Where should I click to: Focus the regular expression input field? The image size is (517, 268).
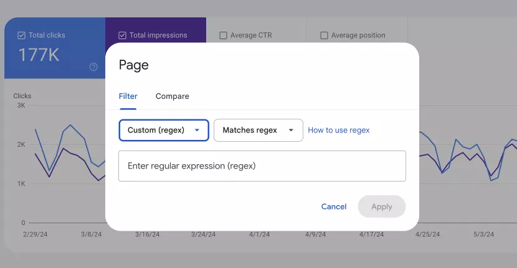click(x=262, y=166)
